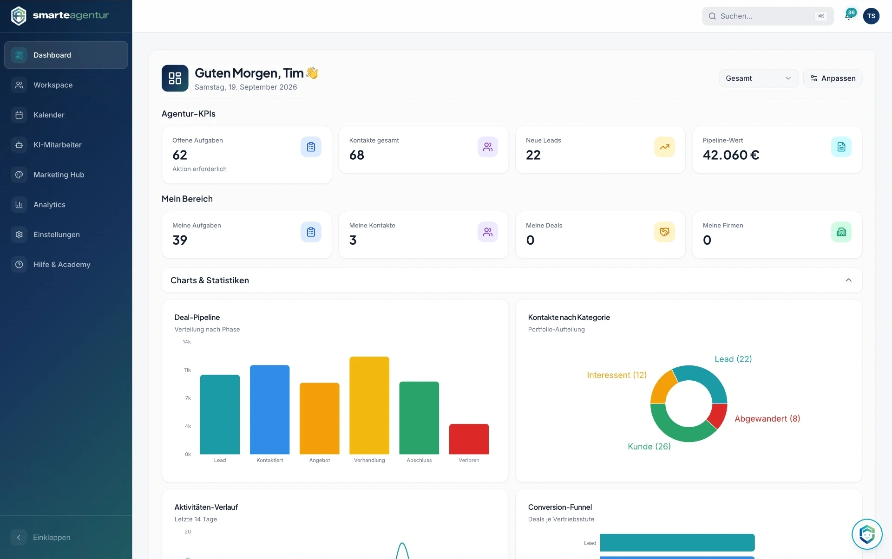Image resolution: width=892 pixels, height=559 pixels.
Task: Click the palette icon for Marketing Hub
Action: [19, 175]
